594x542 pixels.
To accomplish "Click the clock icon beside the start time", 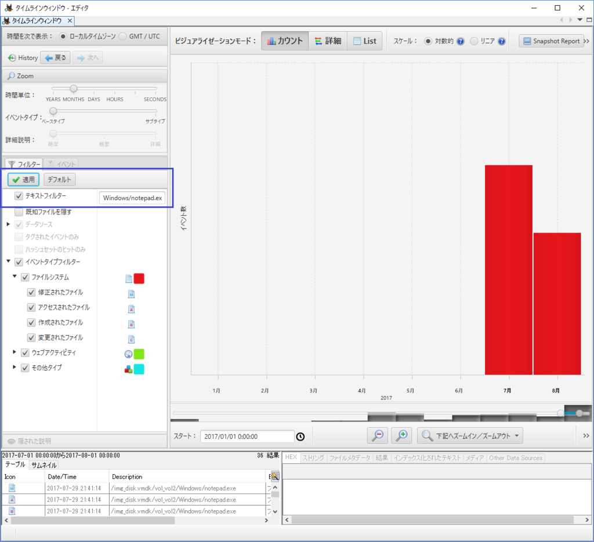I will 300,436.
